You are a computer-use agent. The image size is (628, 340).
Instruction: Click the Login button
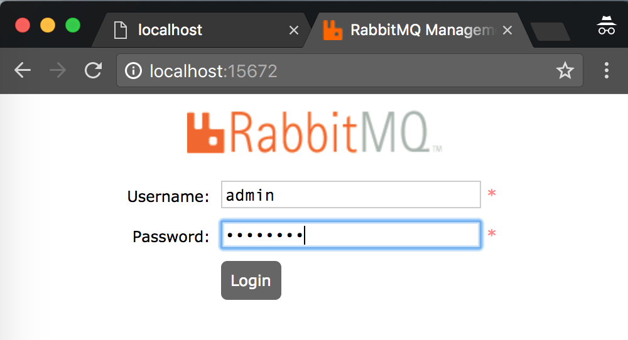point(251,280)
